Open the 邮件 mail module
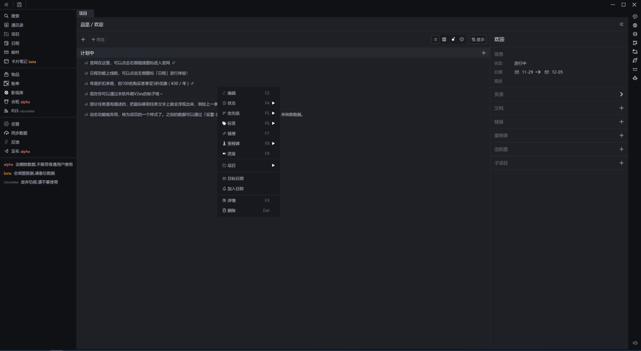Viewport: 641px width, 351px height. coord(15,52)
